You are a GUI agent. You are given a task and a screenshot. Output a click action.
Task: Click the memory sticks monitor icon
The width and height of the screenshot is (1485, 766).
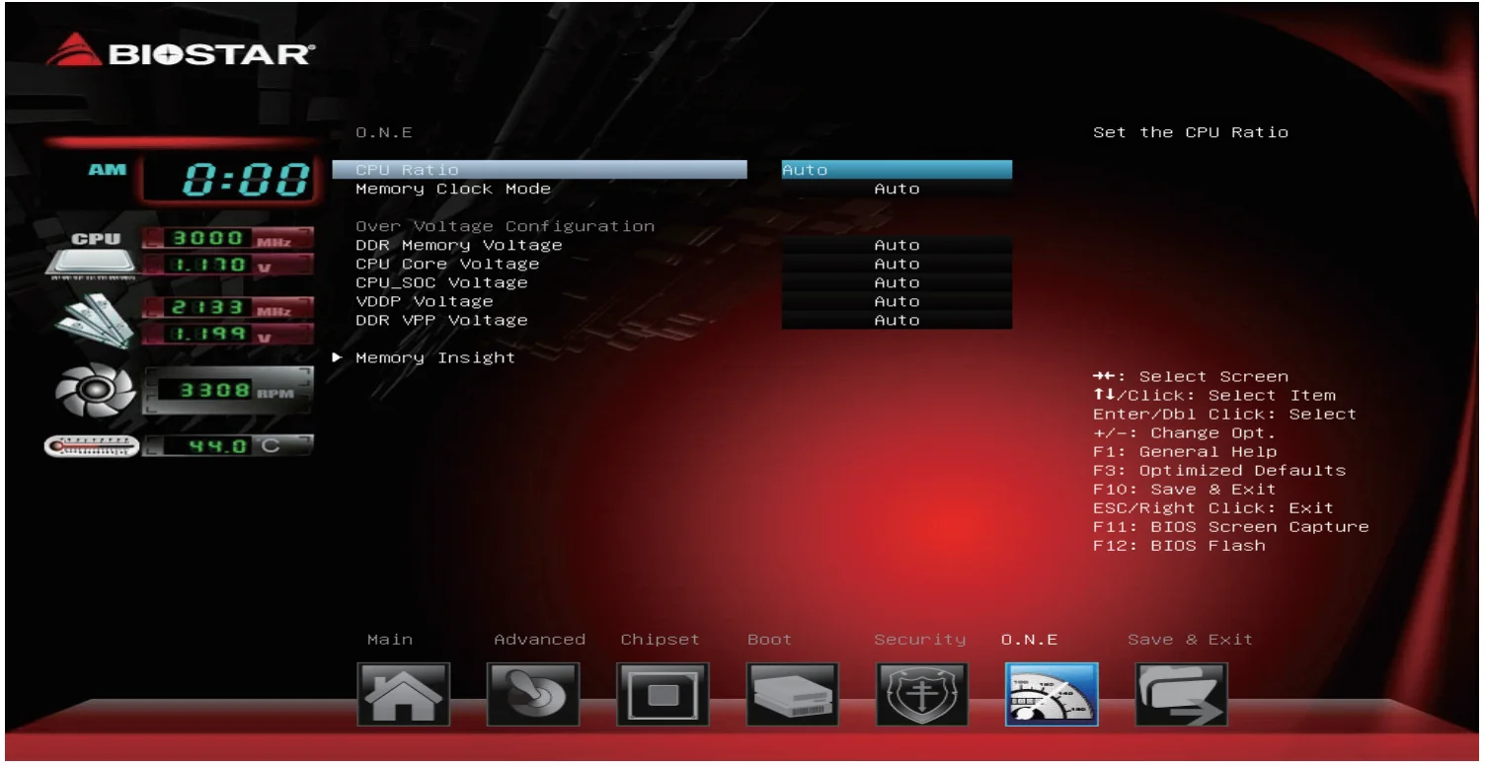pyautogui.click(x=97, y=320)
